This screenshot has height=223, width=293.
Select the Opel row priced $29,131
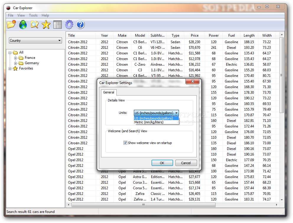point(172,199)
